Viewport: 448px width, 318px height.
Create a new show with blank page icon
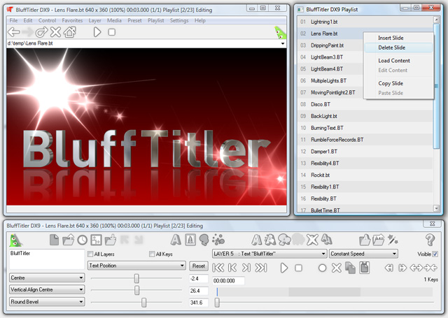coord(54,240)
